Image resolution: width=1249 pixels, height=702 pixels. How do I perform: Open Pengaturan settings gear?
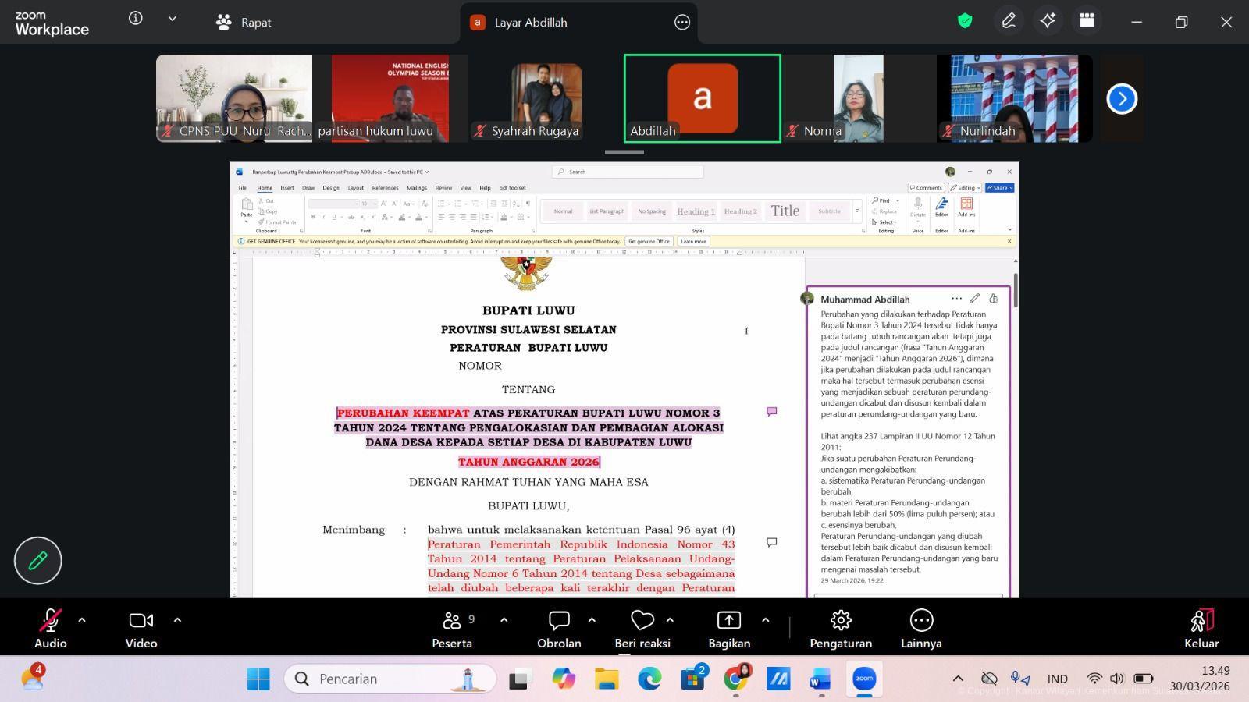pos(840,621)
